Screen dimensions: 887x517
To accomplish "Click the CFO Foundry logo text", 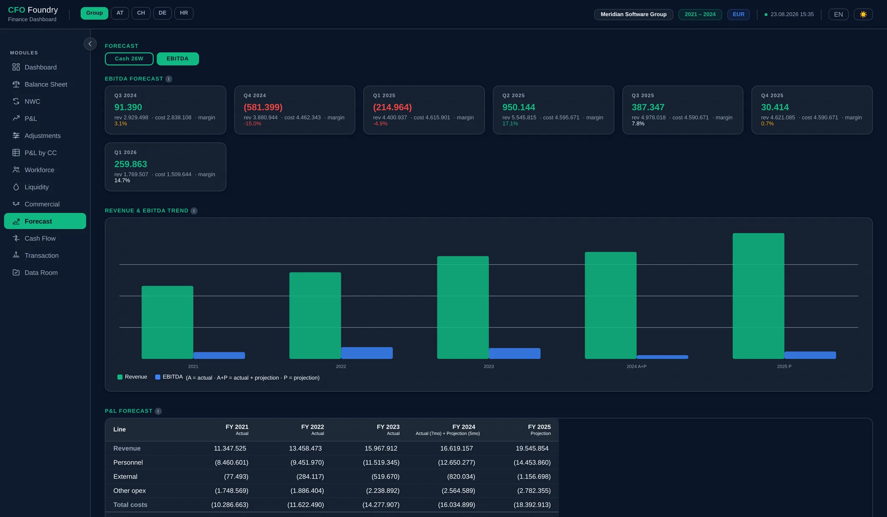I will [33, 10].
